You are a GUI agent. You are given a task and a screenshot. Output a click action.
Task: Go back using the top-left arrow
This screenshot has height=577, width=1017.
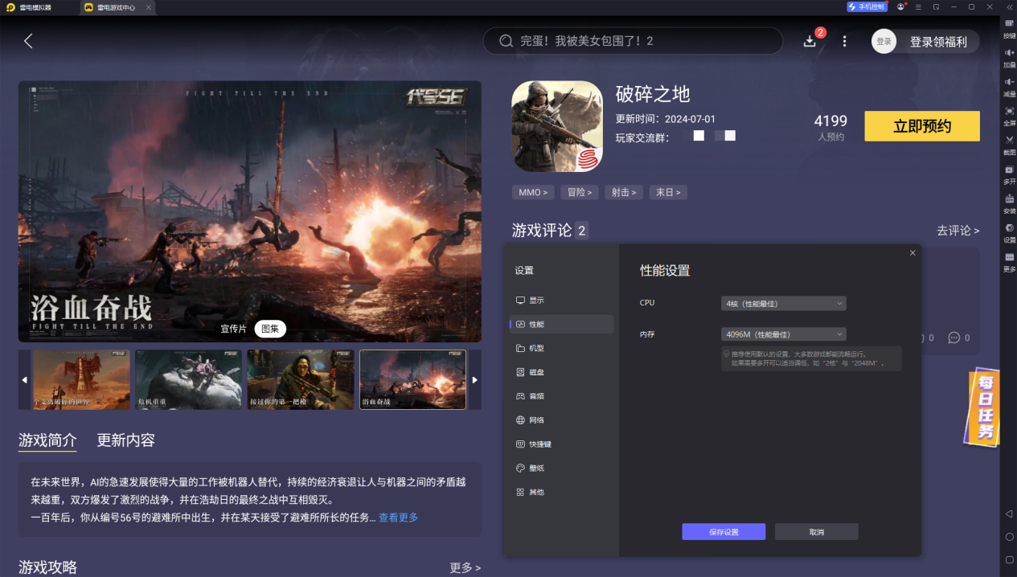coord(28,41)
